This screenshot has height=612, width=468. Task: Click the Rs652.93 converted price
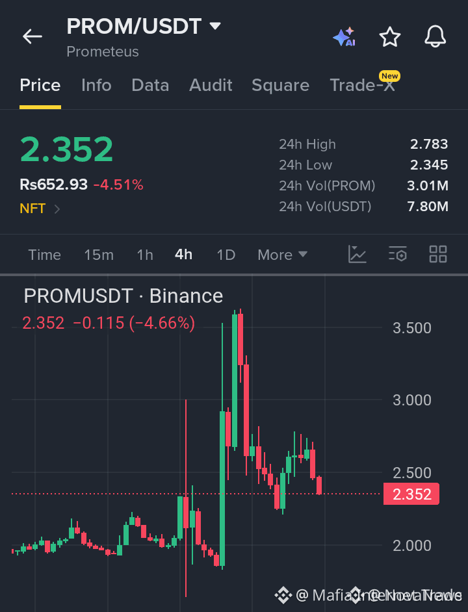[53, 185]
